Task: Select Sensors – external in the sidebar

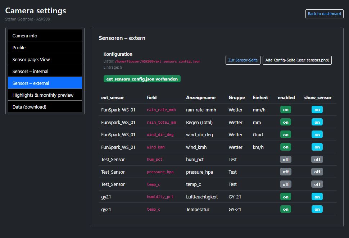Action: [45, 83]
